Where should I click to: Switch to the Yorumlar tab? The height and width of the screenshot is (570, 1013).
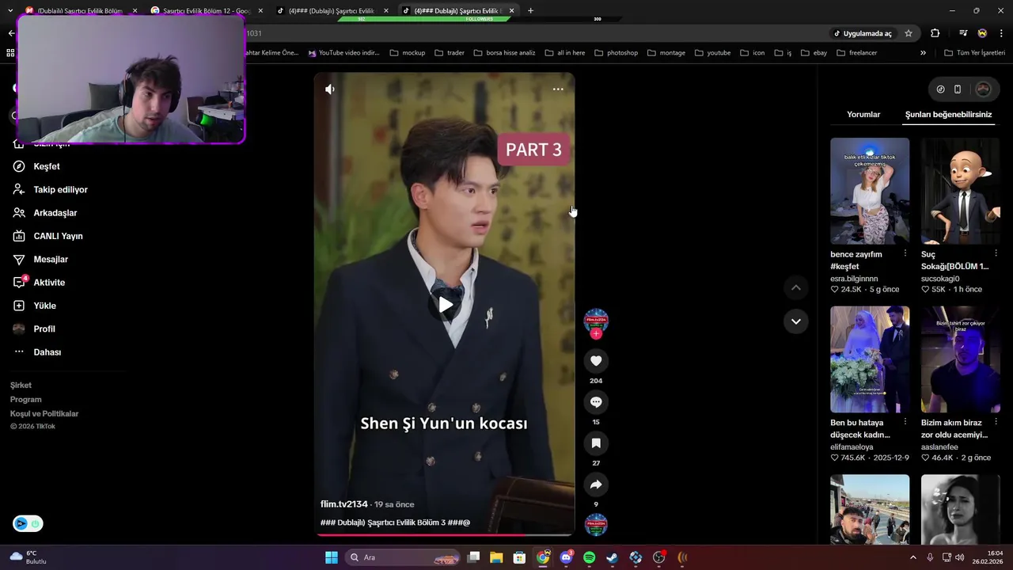pyautogui.click(x=863, y=115)
